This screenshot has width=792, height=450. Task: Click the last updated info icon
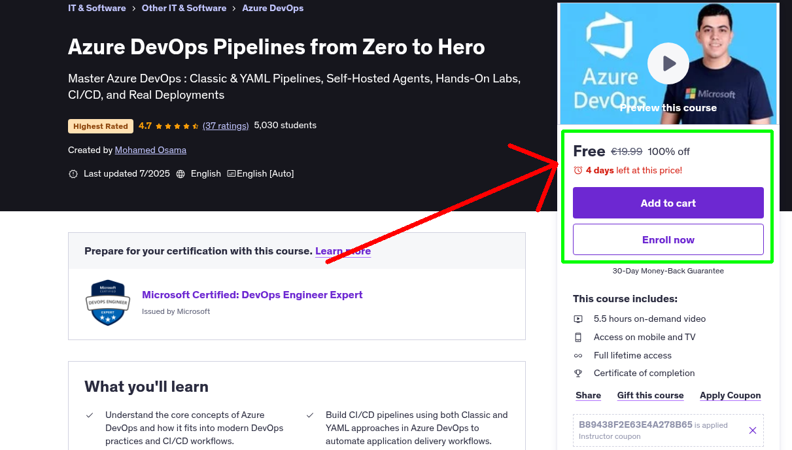pos(73,174)
